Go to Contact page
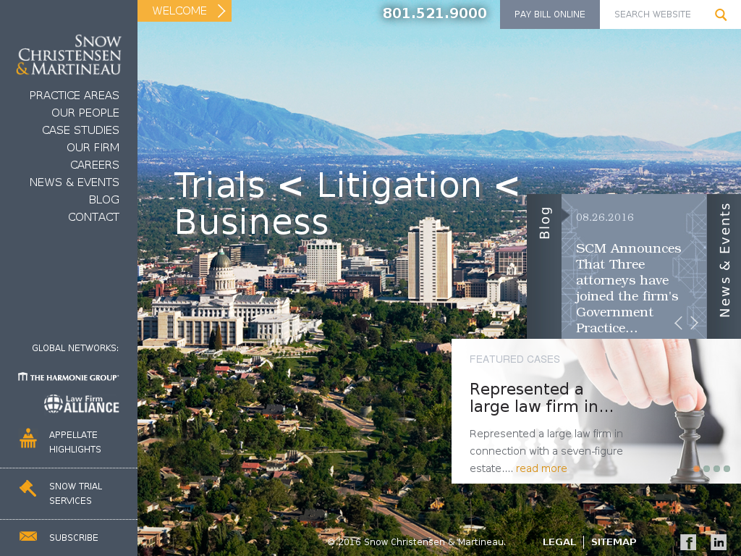The width and height of the screenshot is (741, 556). (x=93, y=217)
